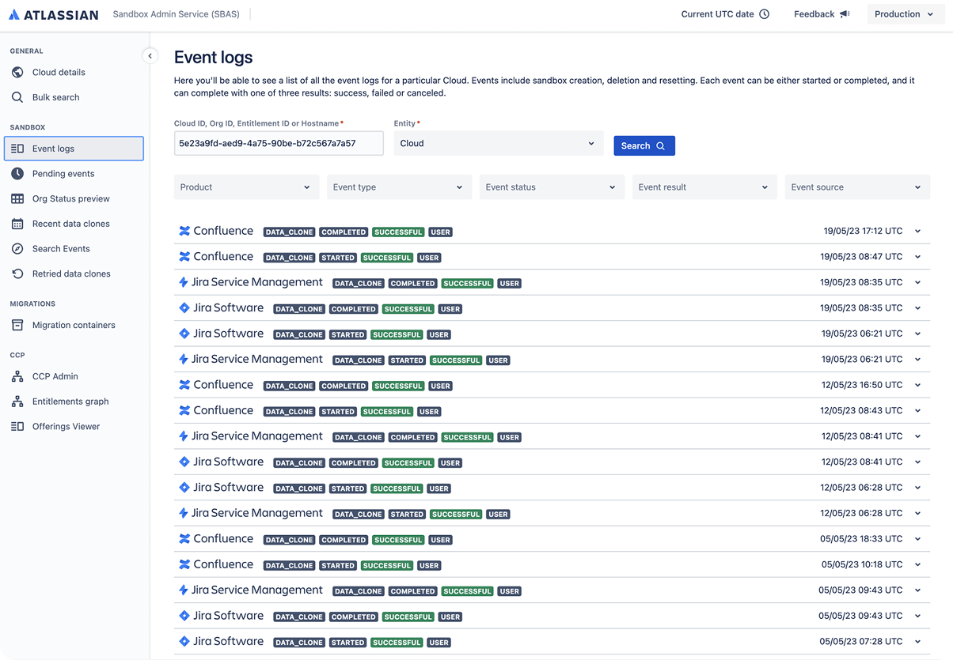Expand the event row dated 19/05/23 08:47 UTC
The width and height of the screenshot is (953, 660).
(918, 257)
